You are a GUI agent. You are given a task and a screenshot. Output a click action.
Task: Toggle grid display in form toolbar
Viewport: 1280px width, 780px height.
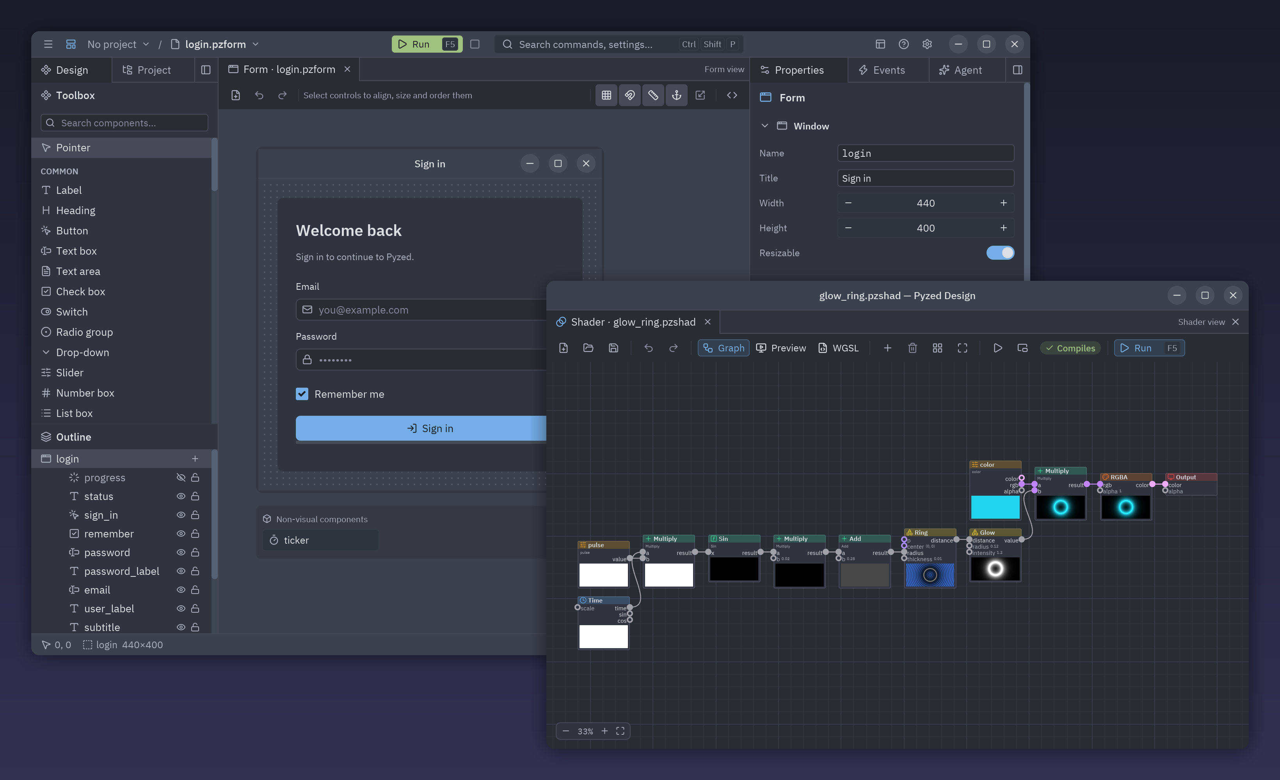point(606,95)
